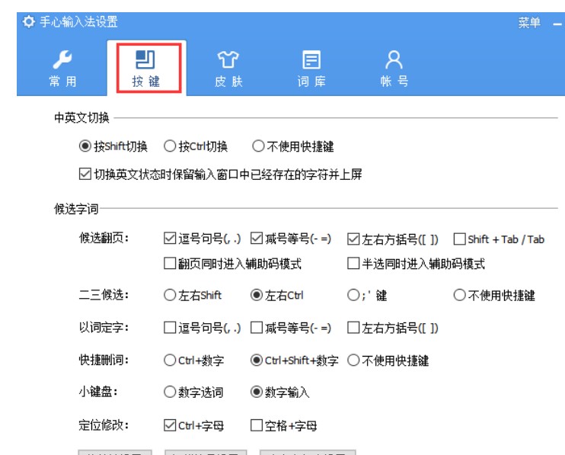Switch to the 按键 tab
Viewport: 565px width, 455px height.
[x=146, y=69]
